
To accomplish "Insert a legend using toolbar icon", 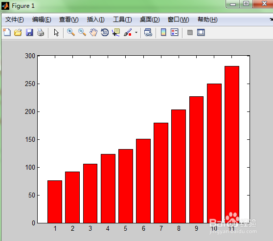I will (x=175, y=32).
